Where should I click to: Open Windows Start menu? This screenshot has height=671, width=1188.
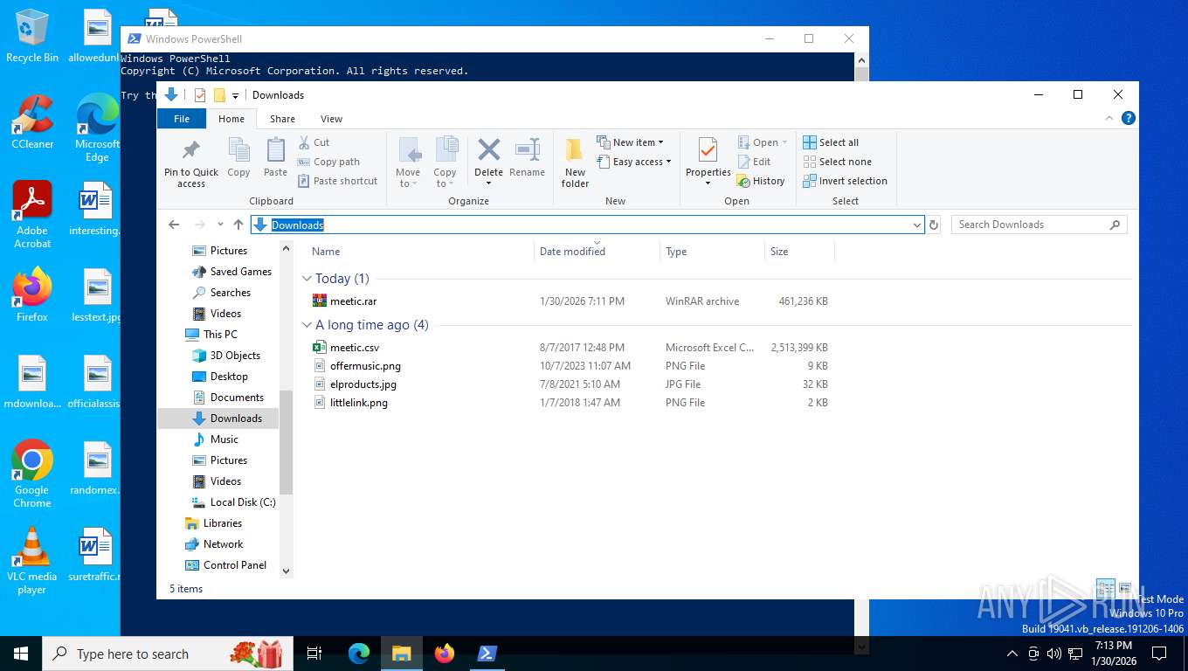point(21,654)
